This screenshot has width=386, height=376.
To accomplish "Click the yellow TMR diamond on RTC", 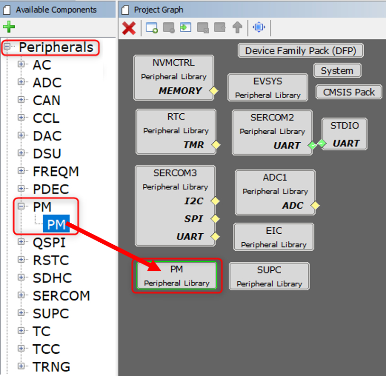I will tap(216, 145).
